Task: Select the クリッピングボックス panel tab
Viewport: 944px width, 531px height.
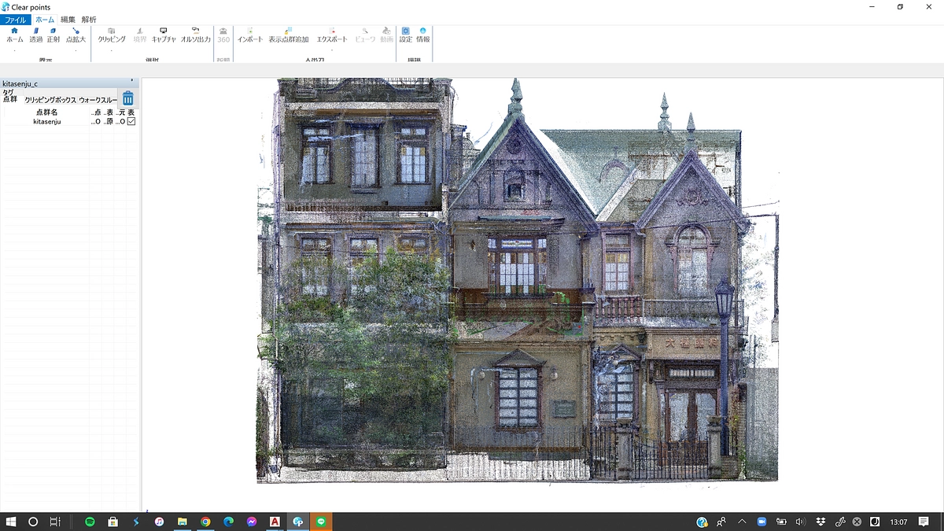Action: pyautogui.click(x=50, y=101)
